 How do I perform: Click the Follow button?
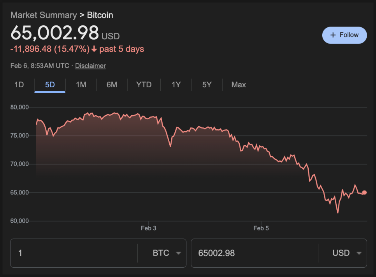pos(344,35)
